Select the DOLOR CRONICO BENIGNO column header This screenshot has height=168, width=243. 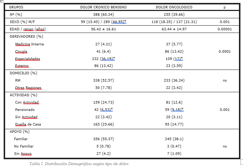pyautogui.click(x=103, y=7)
